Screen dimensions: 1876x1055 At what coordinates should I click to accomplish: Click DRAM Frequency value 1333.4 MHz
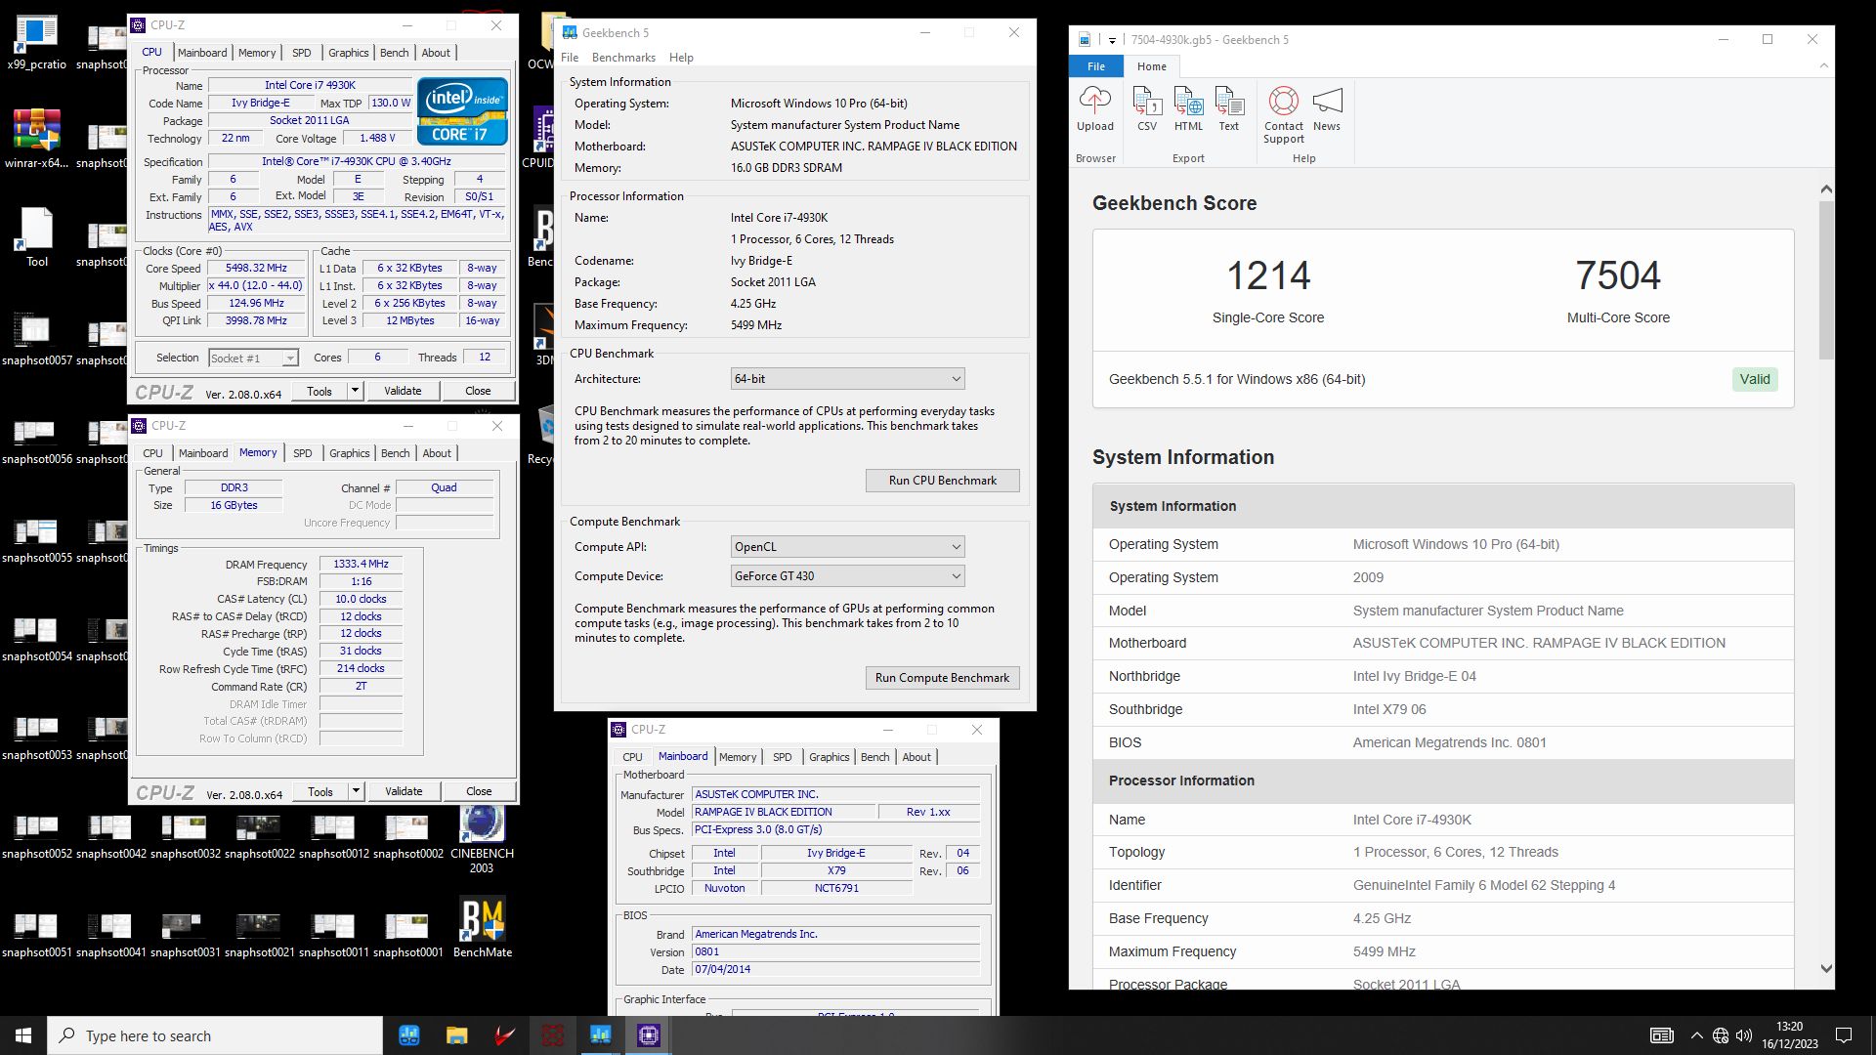(x=361, y=565)
